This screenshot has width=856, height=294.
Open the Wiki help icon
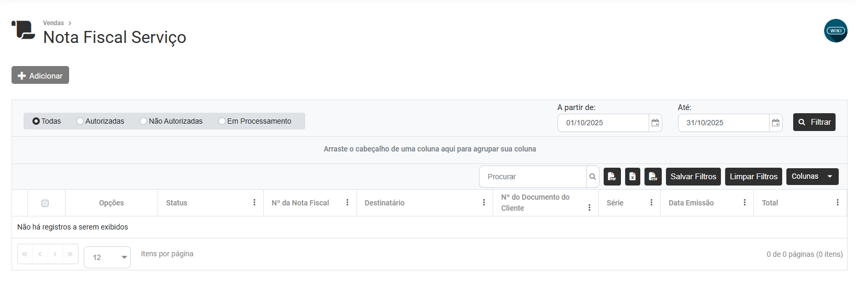(835, 31)
